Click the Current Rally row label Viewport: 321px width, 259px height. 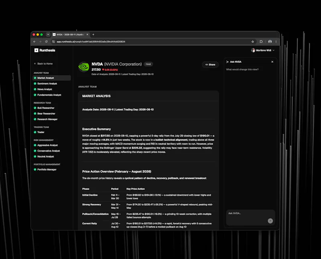pos(89,224)
